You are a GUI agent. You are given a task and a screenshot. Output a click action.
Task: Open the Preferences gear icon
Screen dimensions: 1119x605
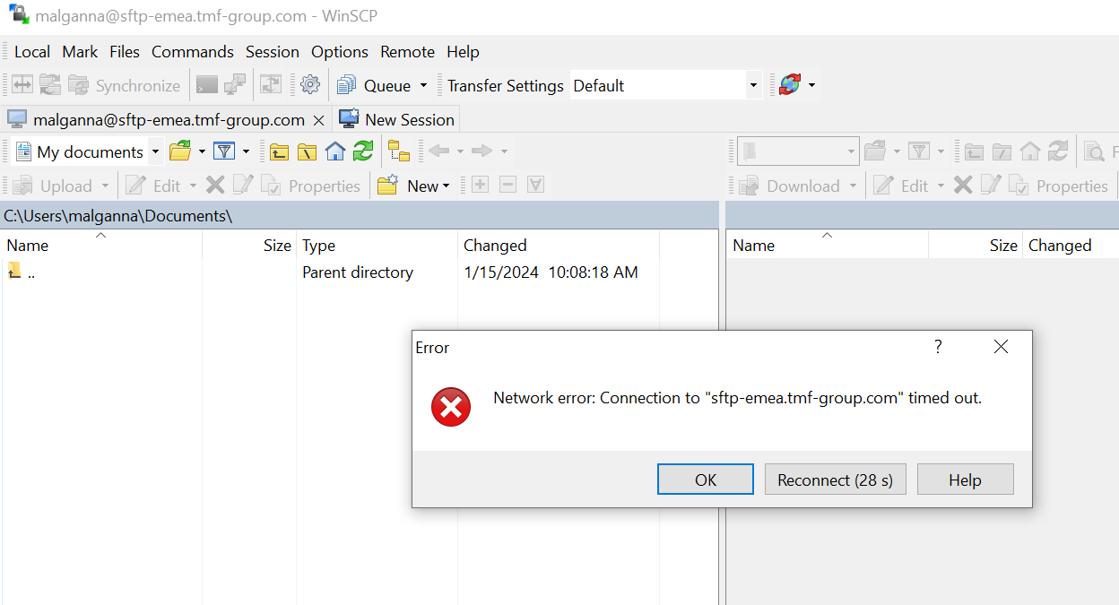point(310,85)
